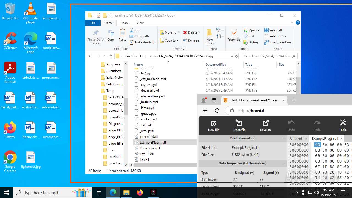The width and height of the screenshot is (352, 198).
Task: Click Rename in Organize group
Action: click(x=191, y=40)
